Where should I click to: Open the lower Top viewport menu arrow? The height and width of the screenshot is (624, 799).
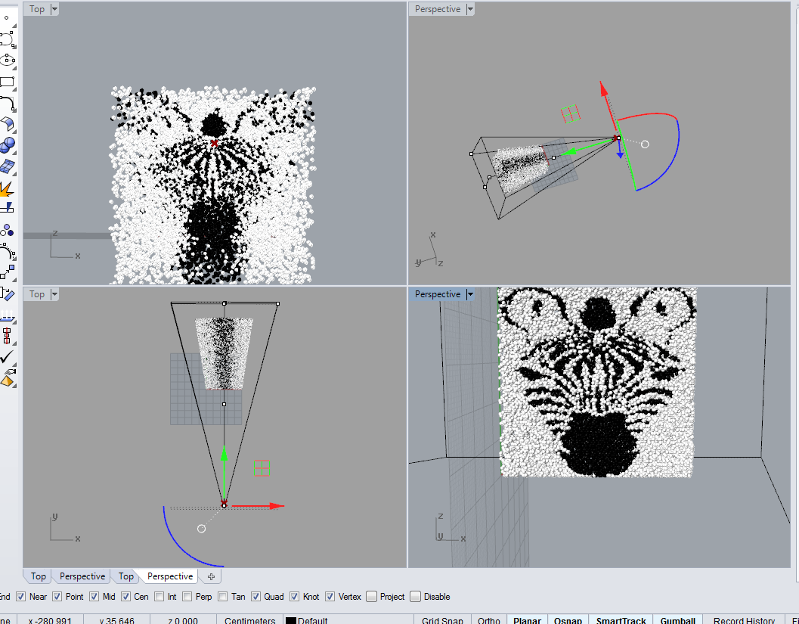[x=54, y=294]
